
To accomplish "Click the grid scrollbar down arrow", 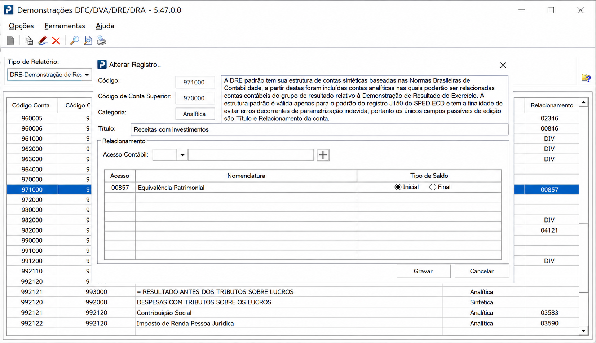I will pyautogui.click(x=583, y=330).
